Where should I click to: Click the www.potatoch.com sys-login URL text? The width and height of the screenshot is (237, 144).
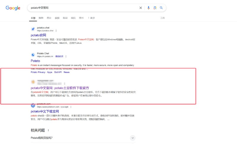tap(53, 107)
